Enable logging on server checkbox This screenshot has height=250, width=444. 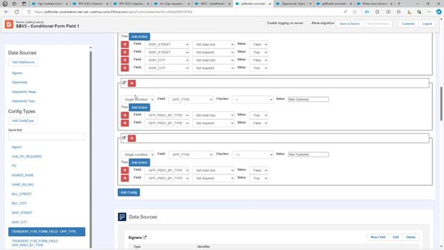click(x=263, y=24)
